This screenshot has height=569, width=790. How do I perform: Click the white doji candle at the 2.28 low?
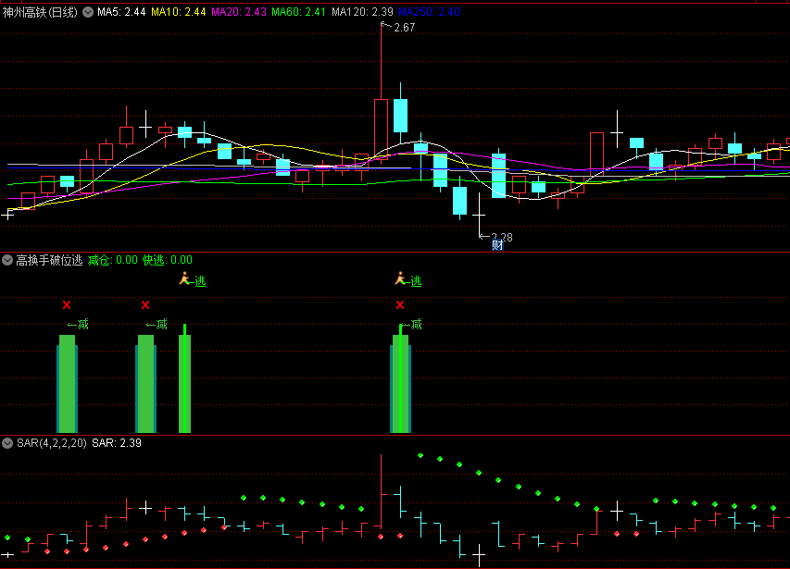coord(479,215)
